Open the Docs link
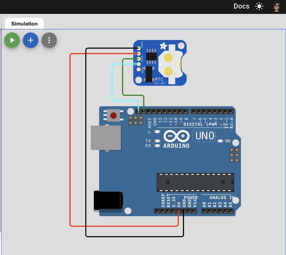 pyautogui.click(x=241, y=6)
